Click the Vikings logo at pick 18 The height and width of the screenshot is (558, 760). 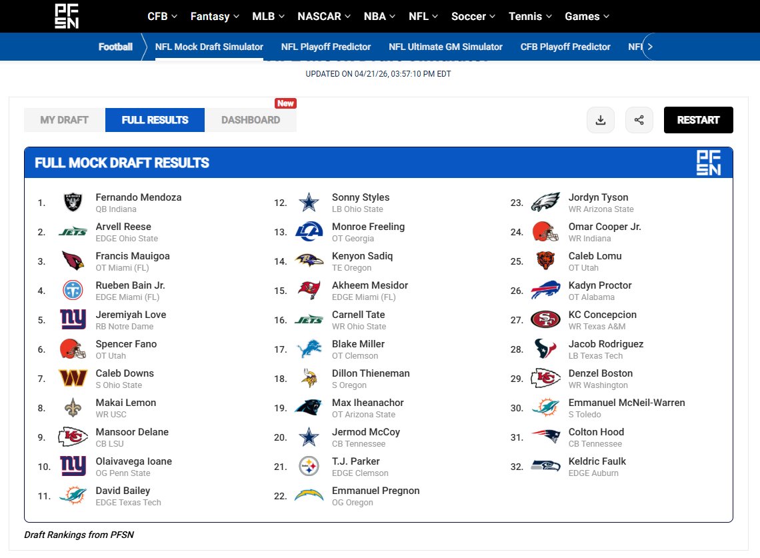point(309,379)
